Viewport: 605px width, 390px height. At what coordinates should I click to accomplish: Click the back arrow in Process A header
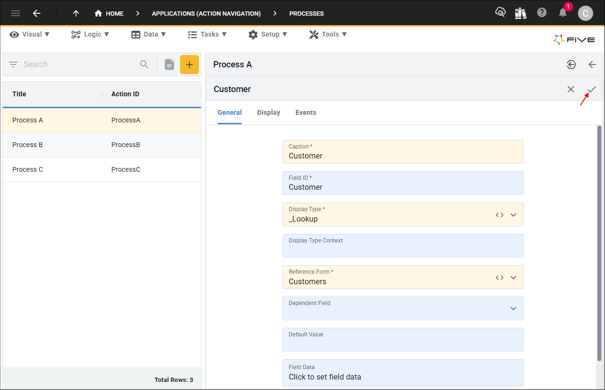click(592, 65)
